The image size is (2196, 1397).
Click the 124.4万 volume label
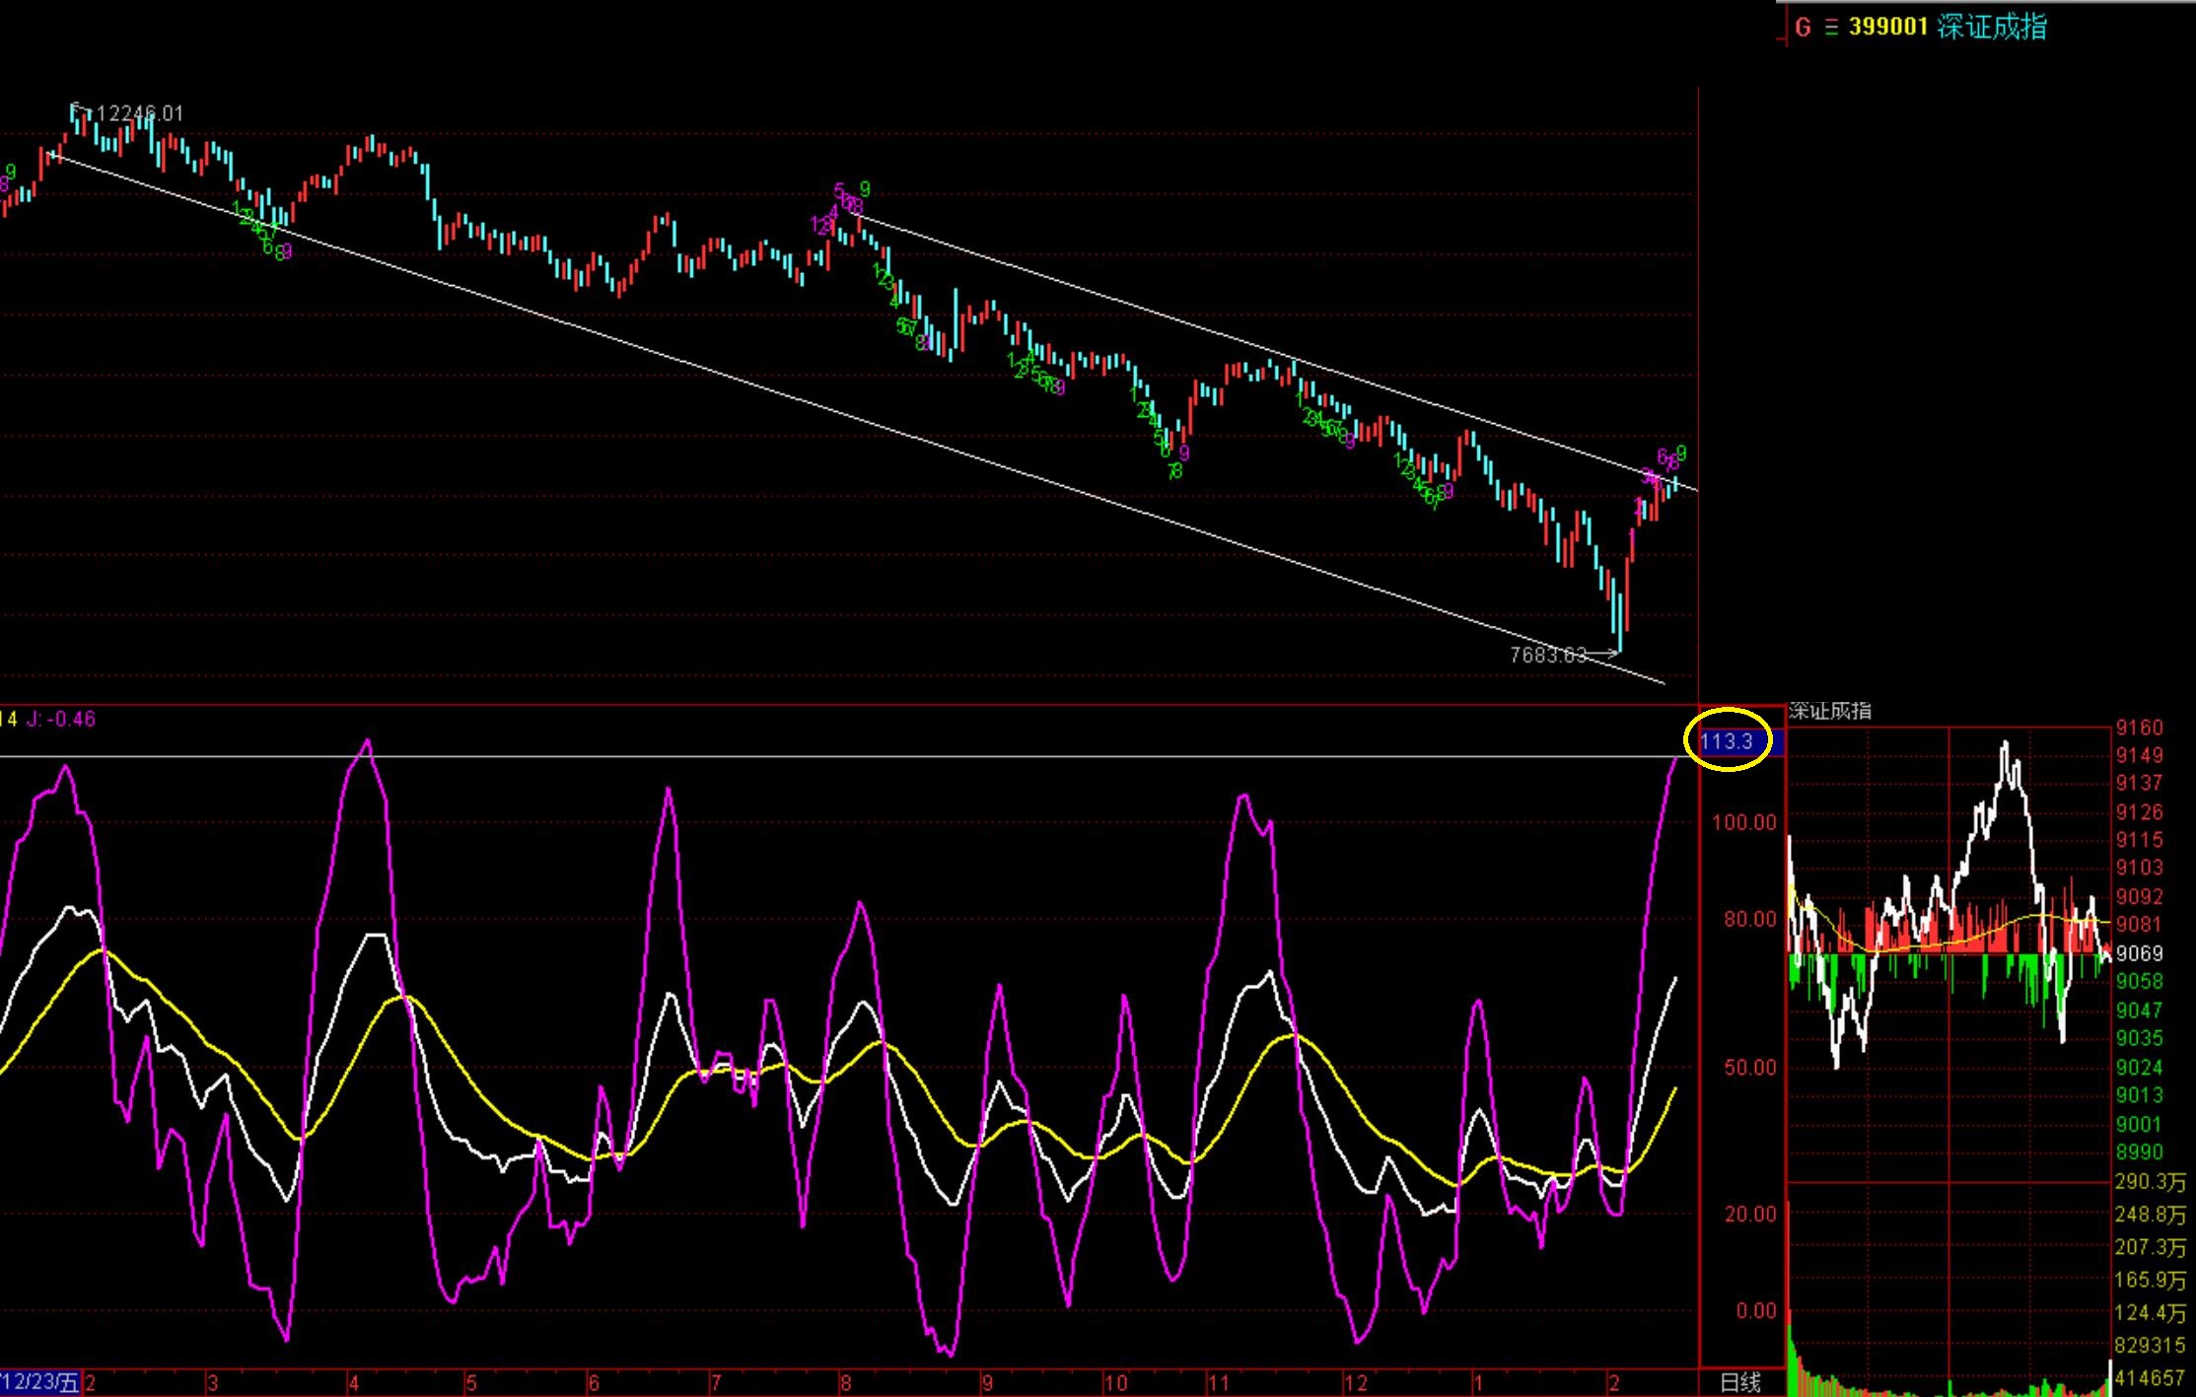2150,1313
